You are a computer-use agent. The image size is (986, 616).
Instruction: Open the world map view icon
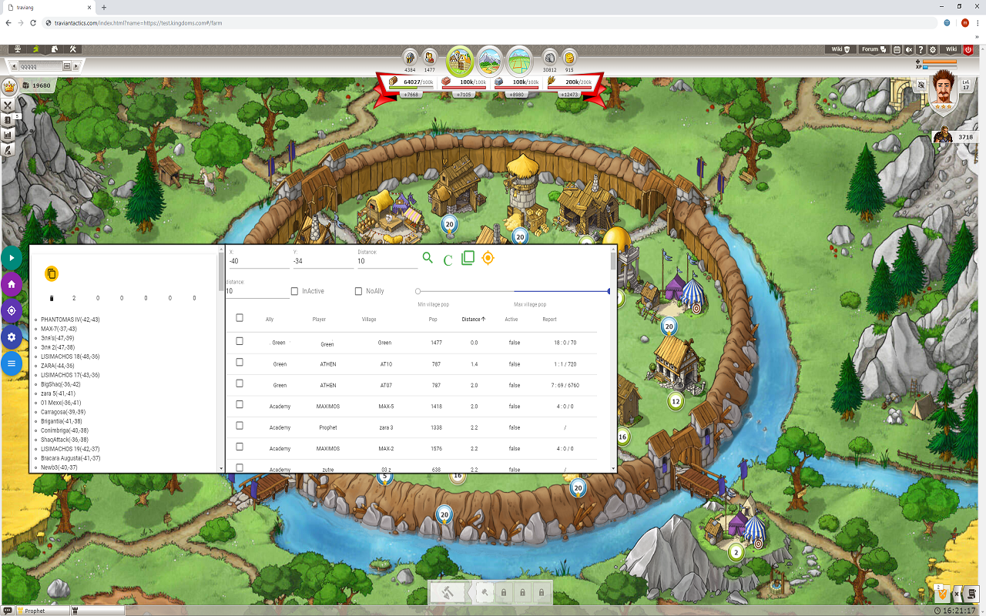tap(520, 60)
